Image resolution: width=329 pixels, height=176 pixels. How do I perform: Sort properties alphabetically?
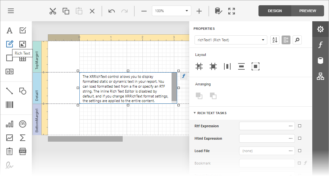click(275, 40)
